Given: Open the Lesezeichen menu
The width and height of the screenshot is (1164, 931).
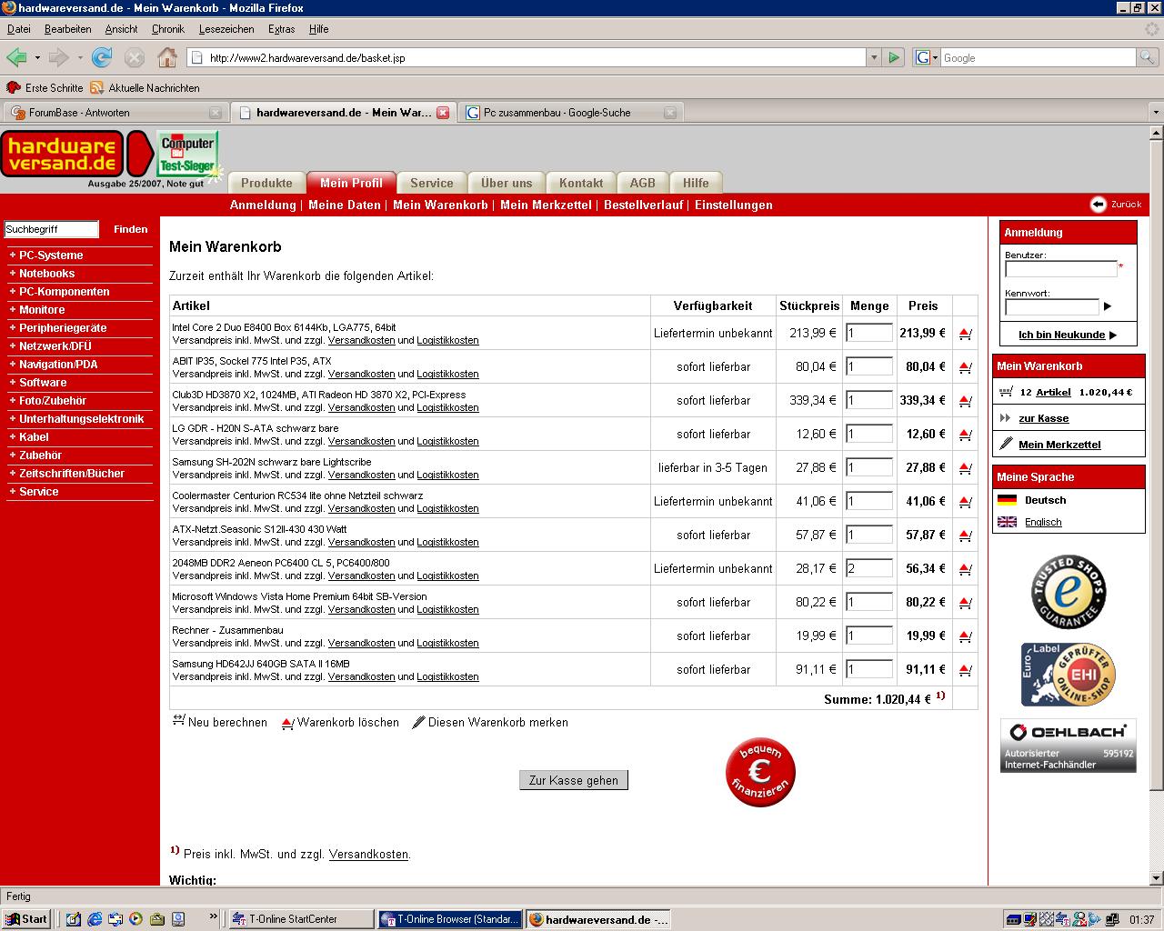Looking at the screenshot, I should 226,29.
